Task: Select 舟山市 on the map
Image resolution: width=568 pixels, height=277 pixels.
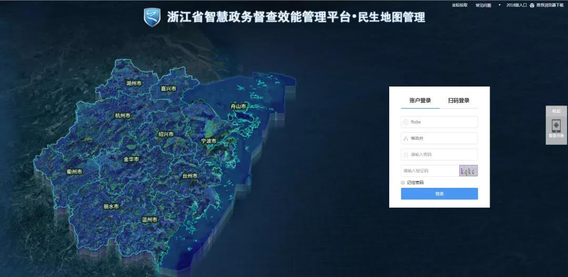Action: (238, 106)
